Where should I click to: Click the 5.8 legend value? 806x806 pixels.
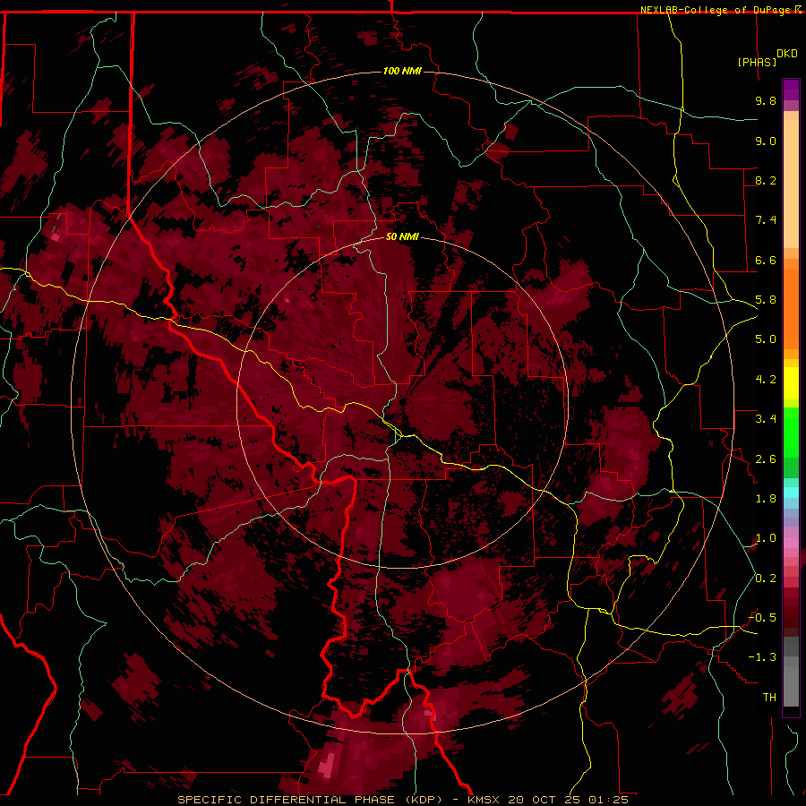pos(766,300)
